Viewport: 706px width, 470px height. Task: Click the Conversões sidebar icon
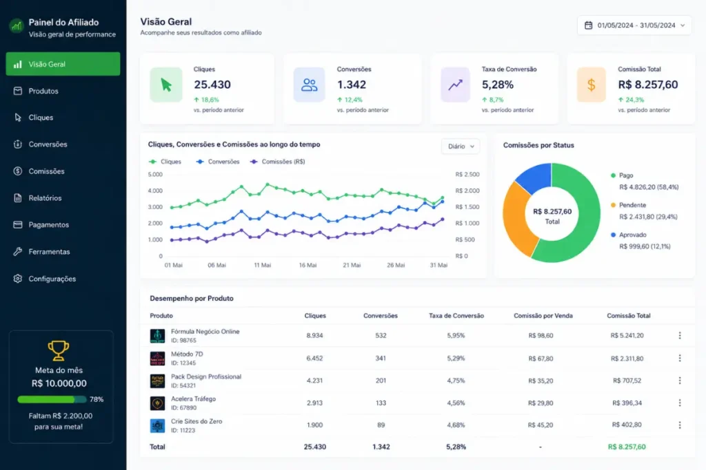coord(17,145)
